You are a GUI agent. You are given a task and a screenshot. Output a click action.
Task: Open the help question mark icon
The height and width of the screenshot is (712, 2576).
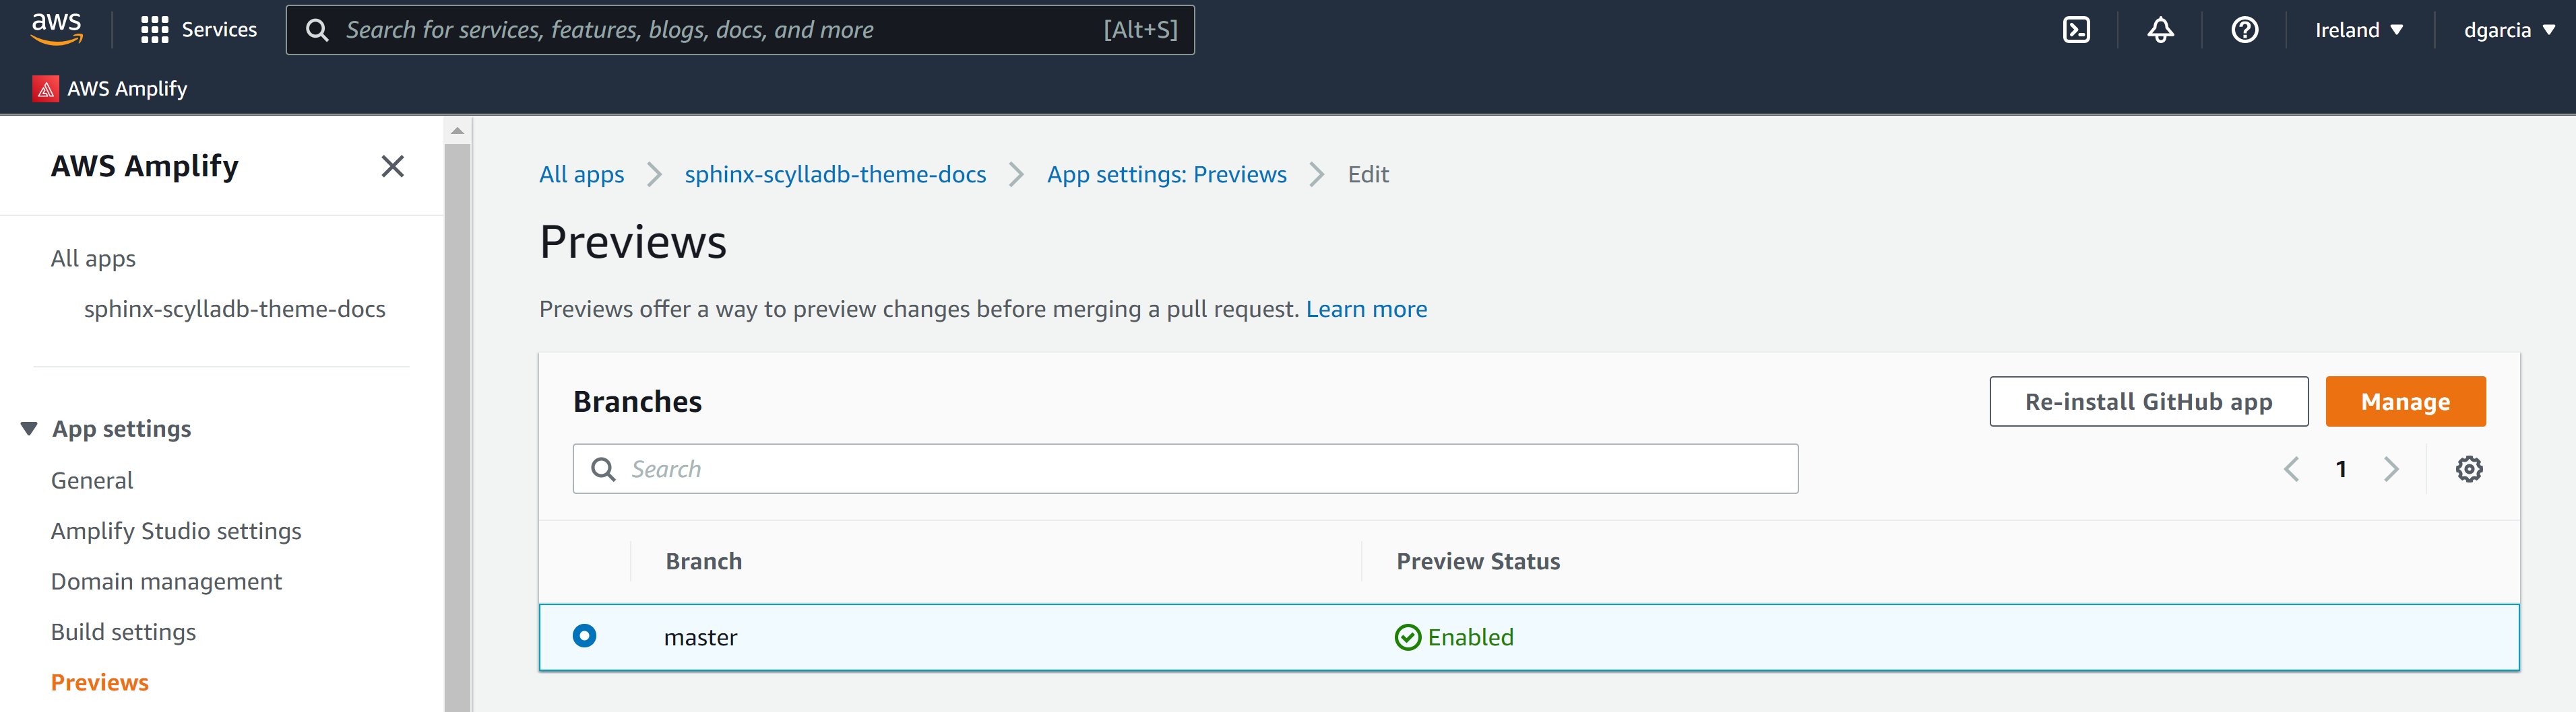pos(2244,30)
